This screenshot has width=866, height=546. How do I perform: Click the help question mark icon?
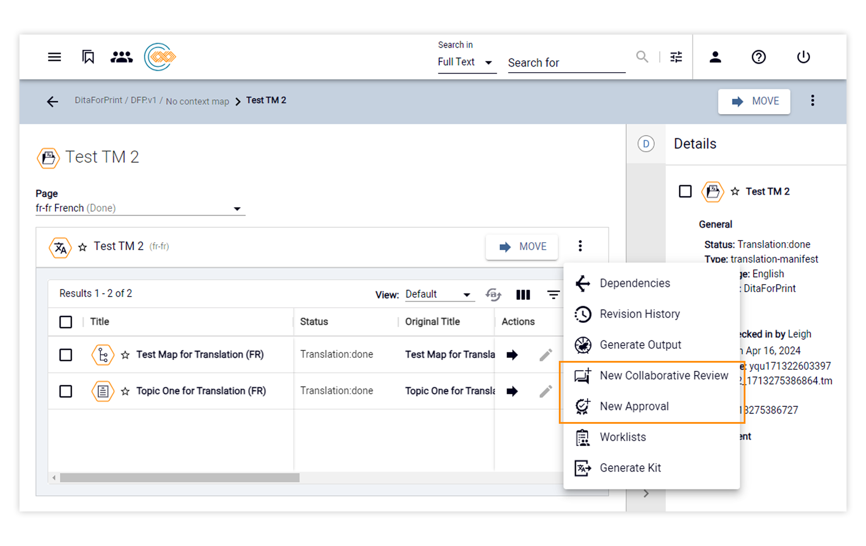758,57
